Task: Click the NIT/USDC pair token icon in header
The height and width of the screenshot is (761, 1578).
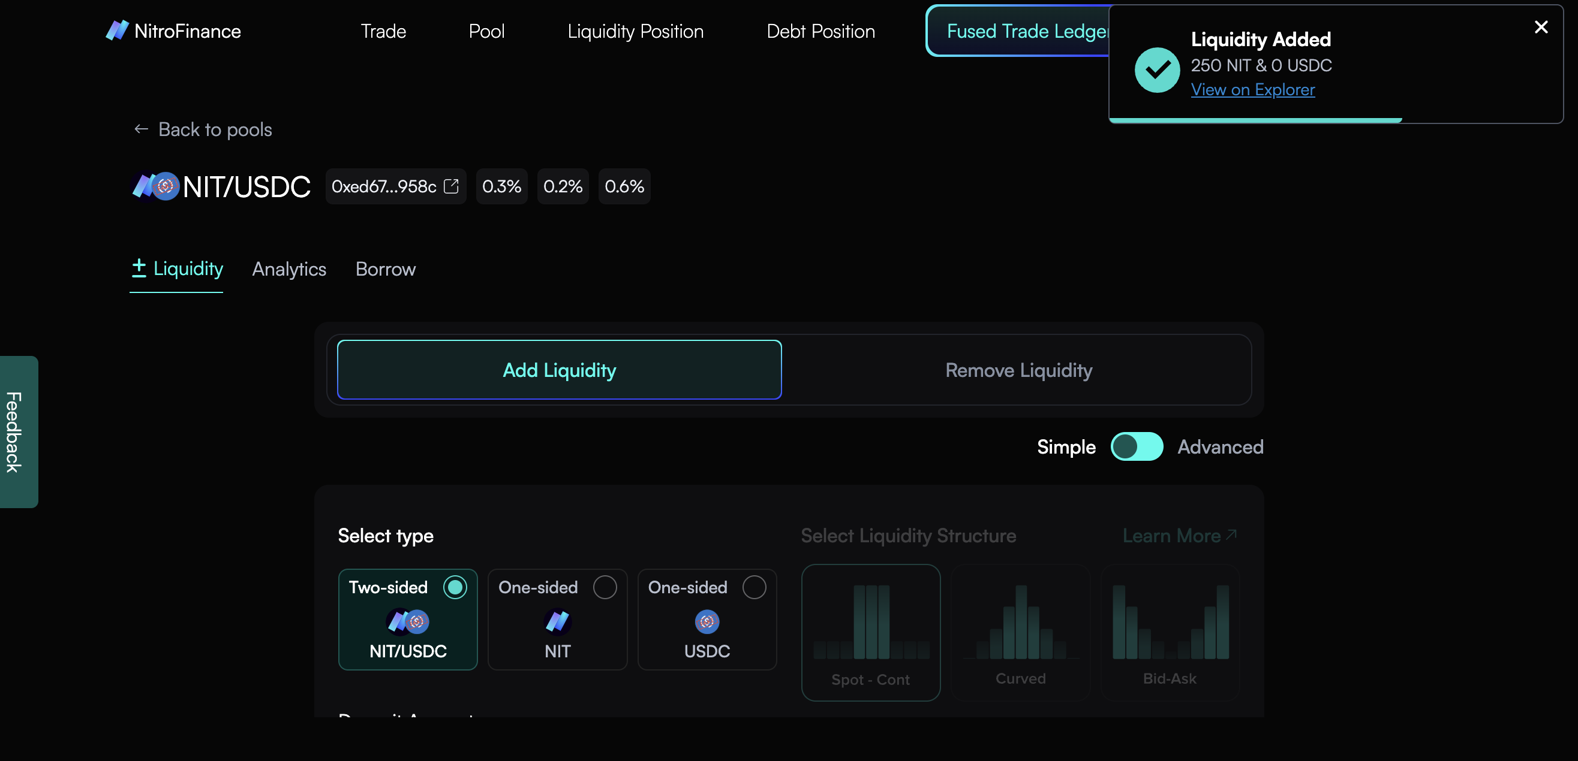Action: coord(155,186)
